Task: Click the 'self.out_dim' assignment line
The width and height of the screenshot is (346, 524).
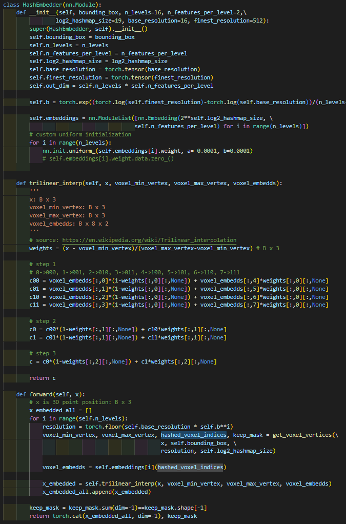Action: click(121, 86)
